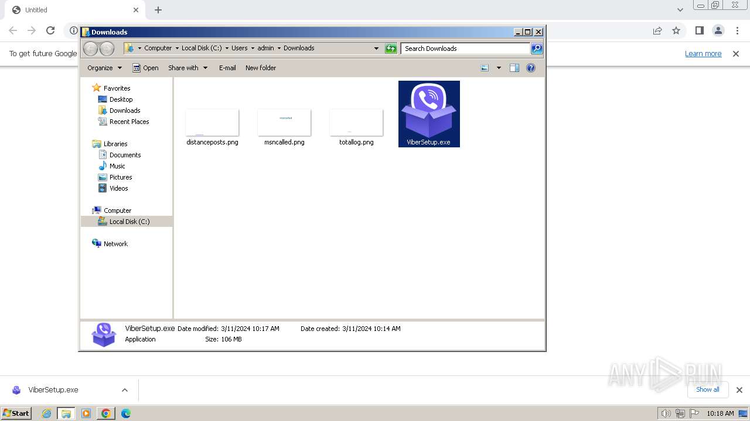Select Network in the navigation pane
This screenshot has height=421, width=750.
[x=115, y=244]
